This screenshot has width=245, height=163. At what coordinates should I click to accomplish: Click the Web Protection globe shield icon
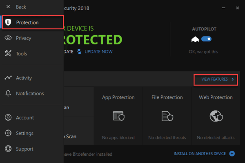click(216, 116)
